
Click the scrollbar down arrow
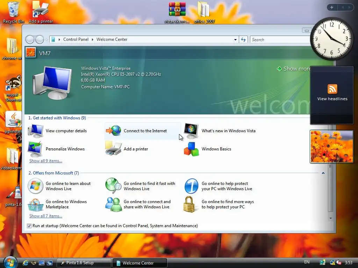[x=330, y=218]
